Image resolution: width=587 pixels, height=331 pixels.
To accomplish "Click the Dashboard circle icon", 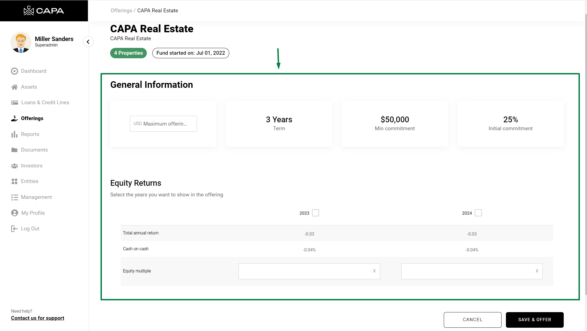I will click(x=15, y=71).
